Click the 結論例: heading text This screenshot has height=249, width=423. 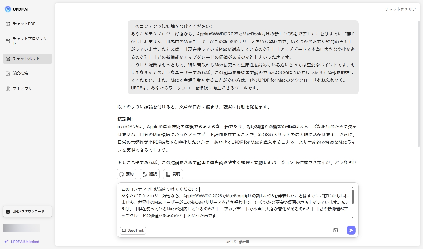point(125,119)
